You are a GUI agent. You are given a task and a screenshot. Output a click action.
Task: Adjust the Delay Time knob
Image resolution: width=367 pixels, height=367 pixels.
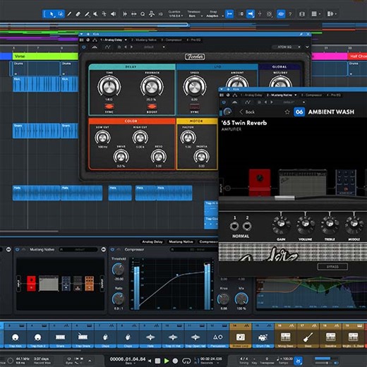click(x=109, y=87)
